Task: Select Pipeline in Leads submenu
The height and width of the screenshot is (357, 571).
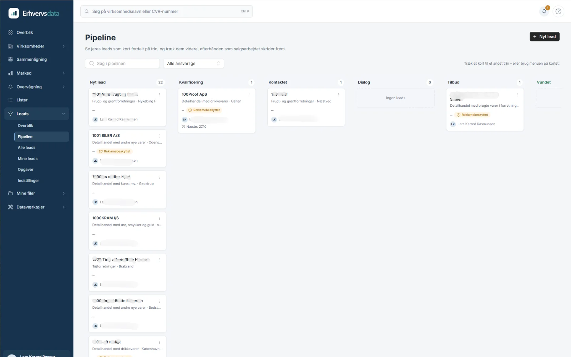Action: 42,137
